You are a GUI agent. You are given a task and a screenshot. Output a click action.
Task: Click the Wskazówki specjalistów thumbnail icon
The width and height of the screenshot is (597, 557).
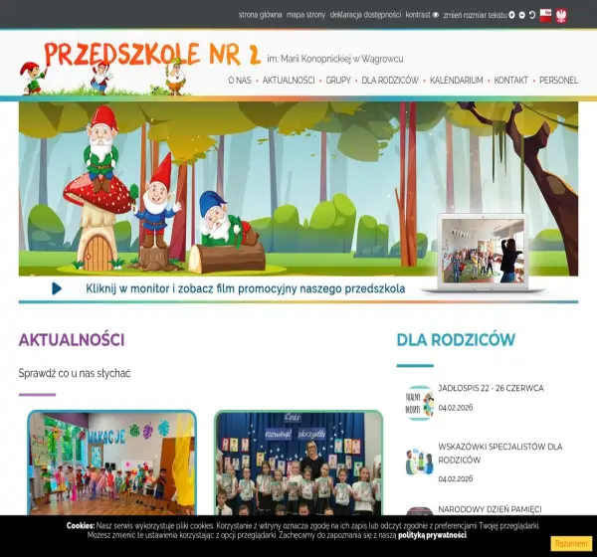point(419,462)
